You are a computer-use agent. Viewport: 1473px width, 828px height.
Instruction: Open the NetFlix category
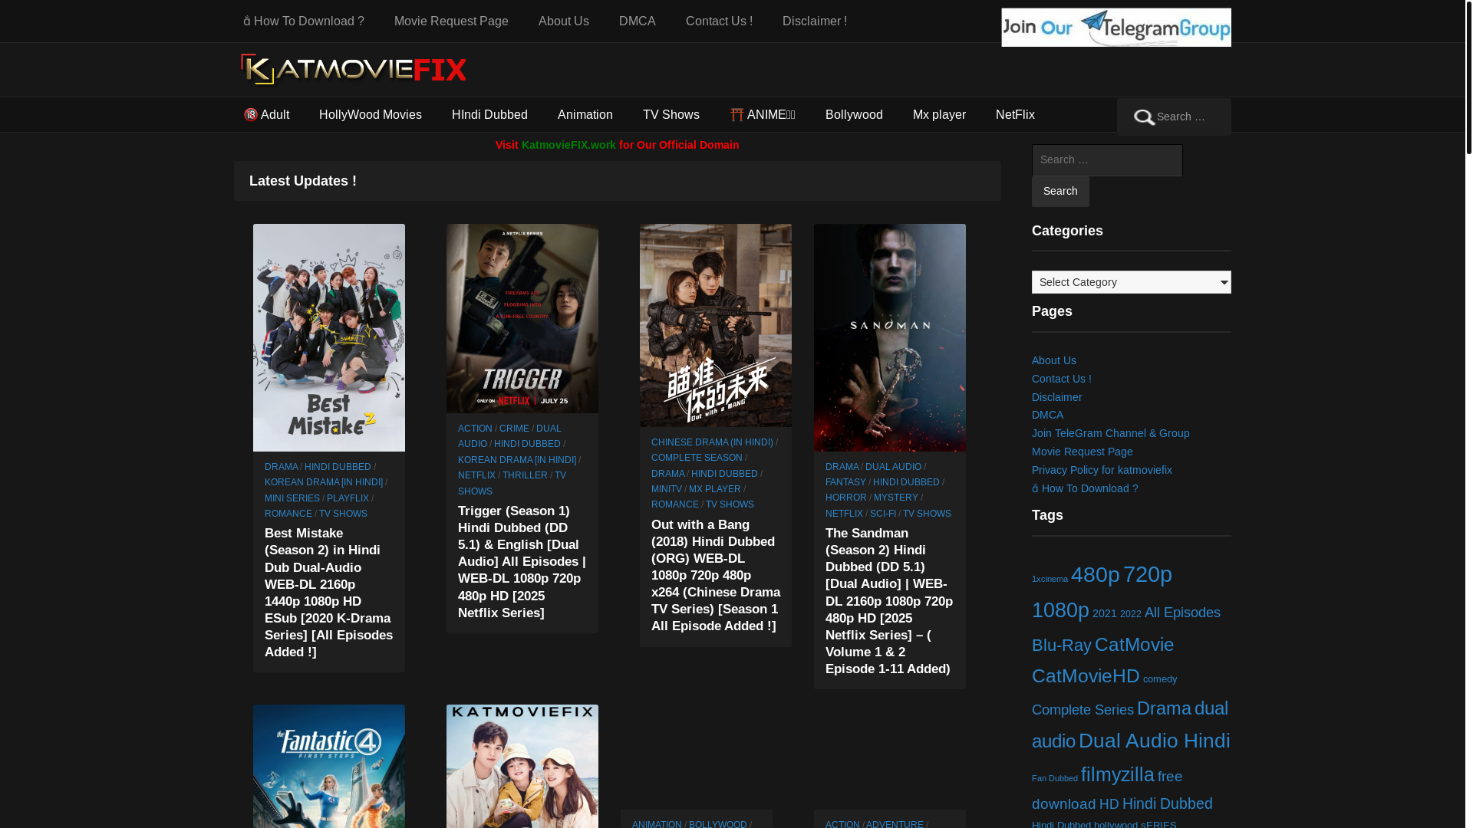click(x=1015, y=115)
